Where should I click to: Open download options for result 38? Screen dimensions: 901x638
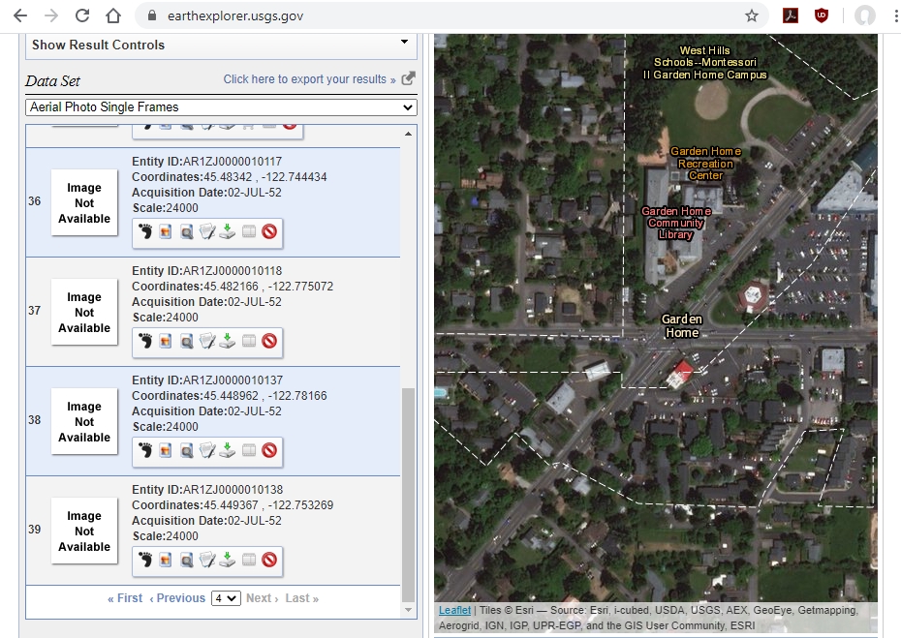click(x=227, y=450)
